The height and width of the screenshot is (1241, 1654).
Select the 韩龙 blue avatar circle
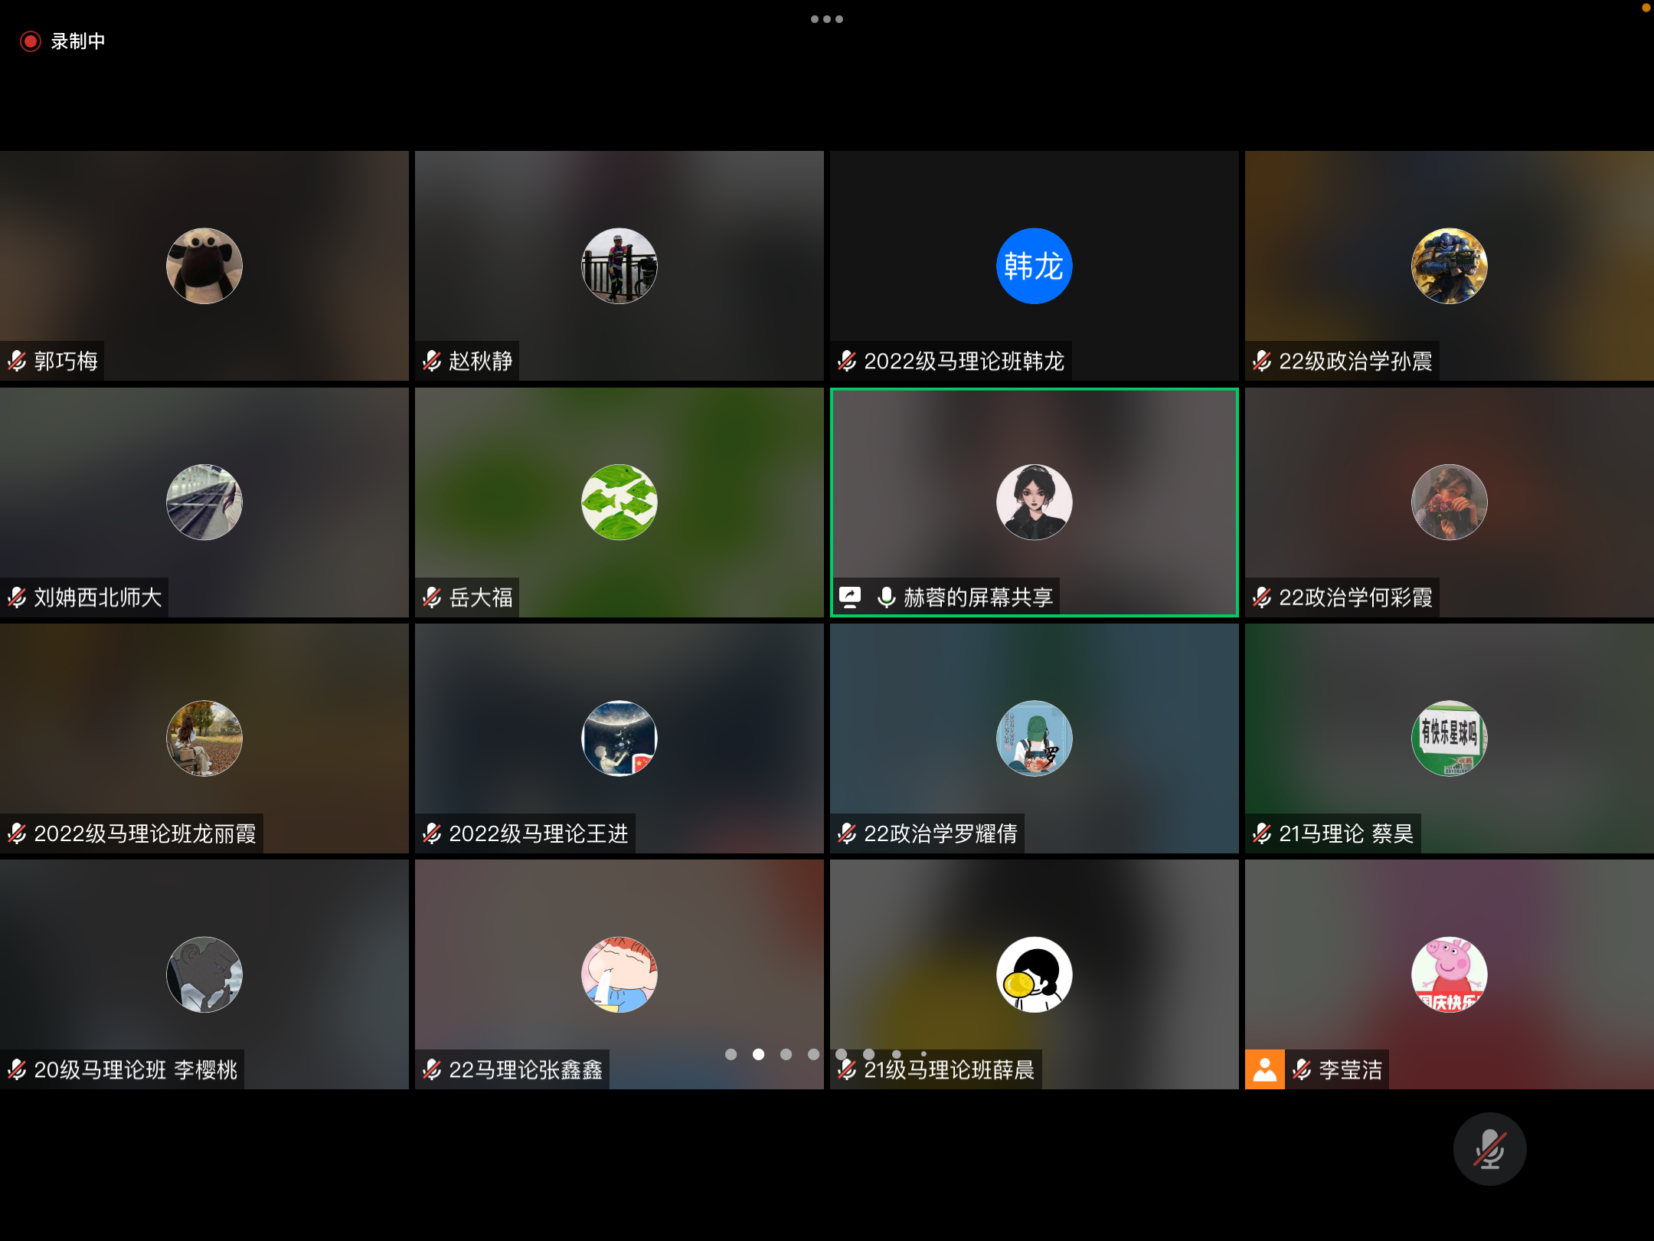pyautogui.click(x=1034, y=266)
